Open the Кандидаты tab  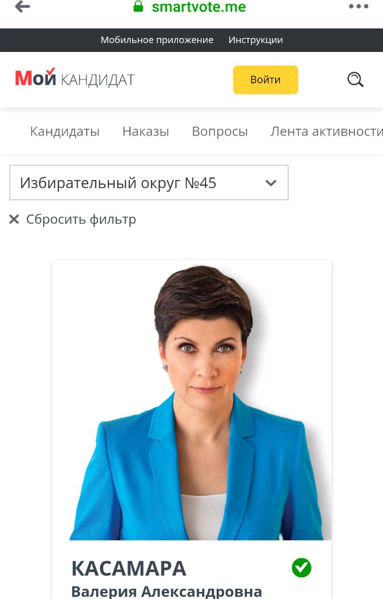(65, 131)
